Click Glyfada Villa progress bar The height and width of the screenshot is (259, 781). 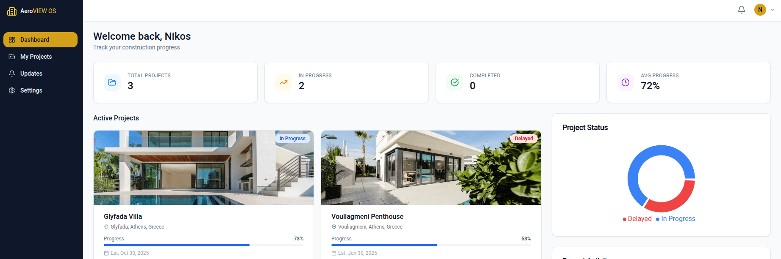[x=203, y=245]
